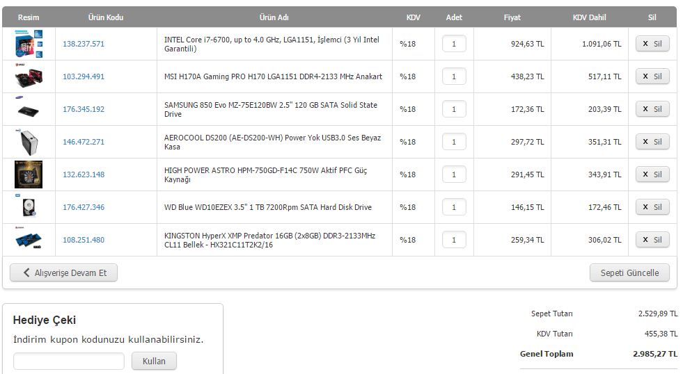Click the KDV Tutarı 455,38 TL value

tap(661, 334)
